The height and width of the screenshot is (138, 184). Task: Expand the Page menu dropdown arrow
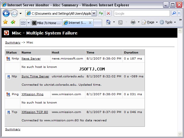pyautogui.click(x=157, y=22)
